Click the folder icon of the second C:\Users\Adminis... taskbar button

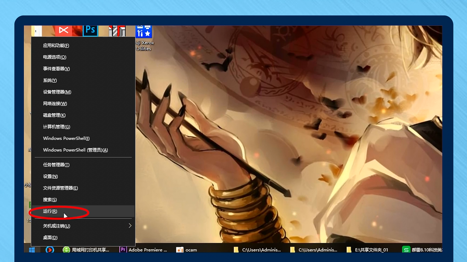coord(292,250)
